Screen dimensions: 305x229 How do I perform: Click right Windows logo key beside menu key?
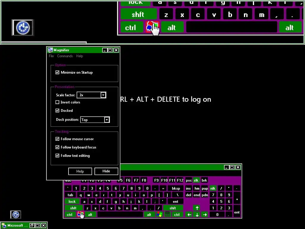159,214
